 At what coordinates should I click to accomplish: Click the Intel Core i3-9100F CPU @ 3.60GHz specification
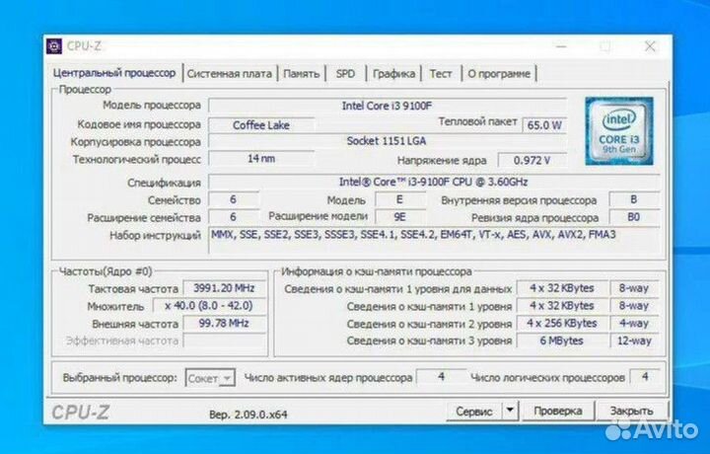(x=433, y=183)
